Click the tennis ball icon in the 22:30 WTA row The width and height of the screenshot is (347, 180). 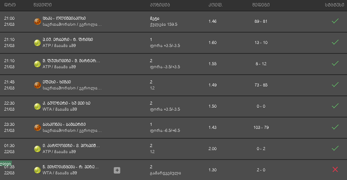tap(37, 106)
